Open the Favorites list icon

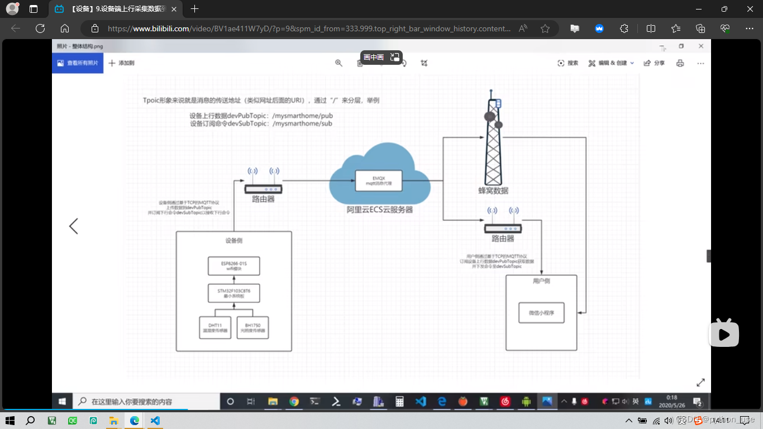point(676,28)
